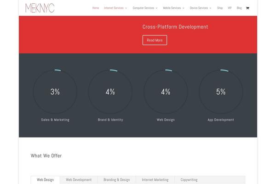Switch to the Copywriting tab
Image resolution: width=276 pixels, height=184 pixels.
(189, 180)
